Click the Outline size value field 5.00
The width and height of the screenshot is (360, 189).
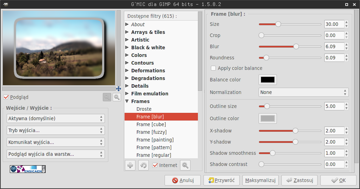coord(334,106)
